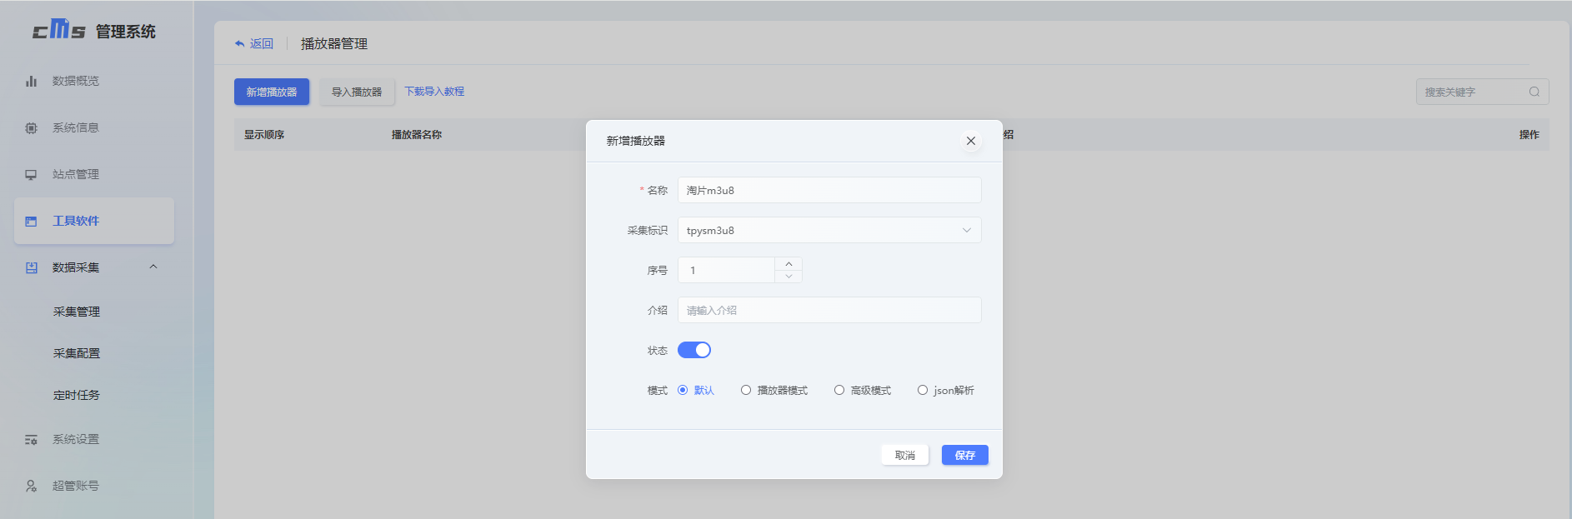This screenshot has width=1572, height=519.
Task: Click the 站点管理 monitor icon
Action: click(x=31, y=174)
